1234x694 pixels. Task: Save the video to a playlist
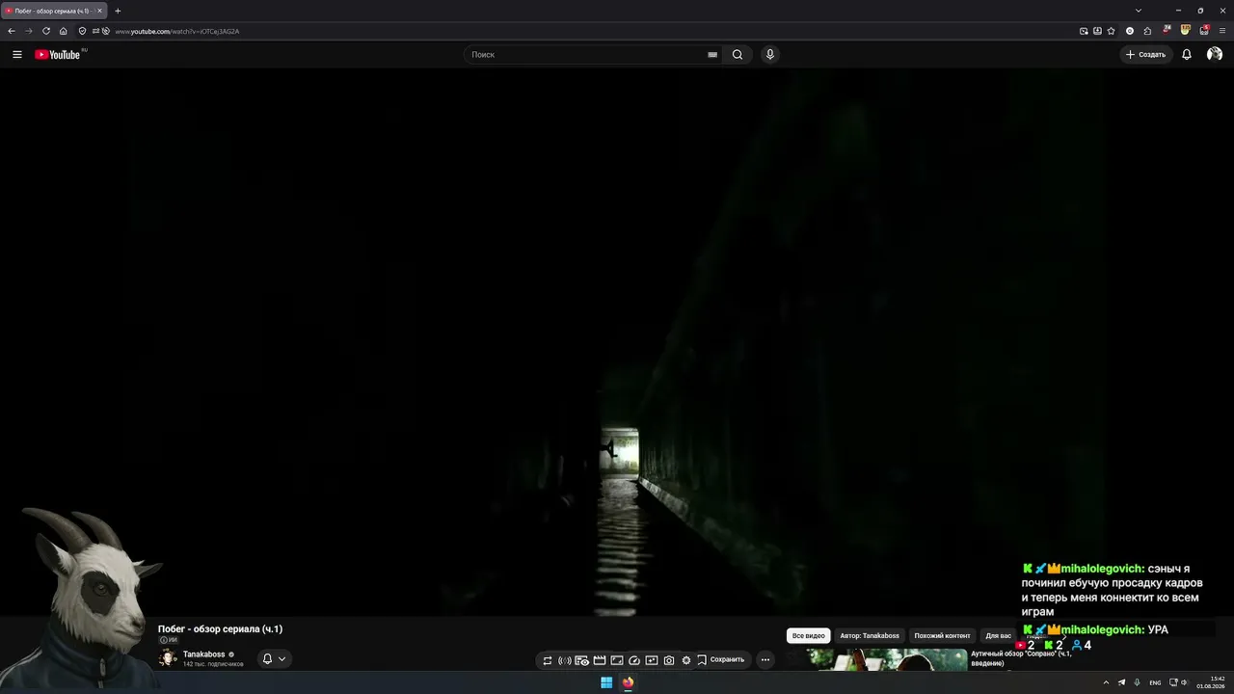pyautogui.click(x=721, y=660)
